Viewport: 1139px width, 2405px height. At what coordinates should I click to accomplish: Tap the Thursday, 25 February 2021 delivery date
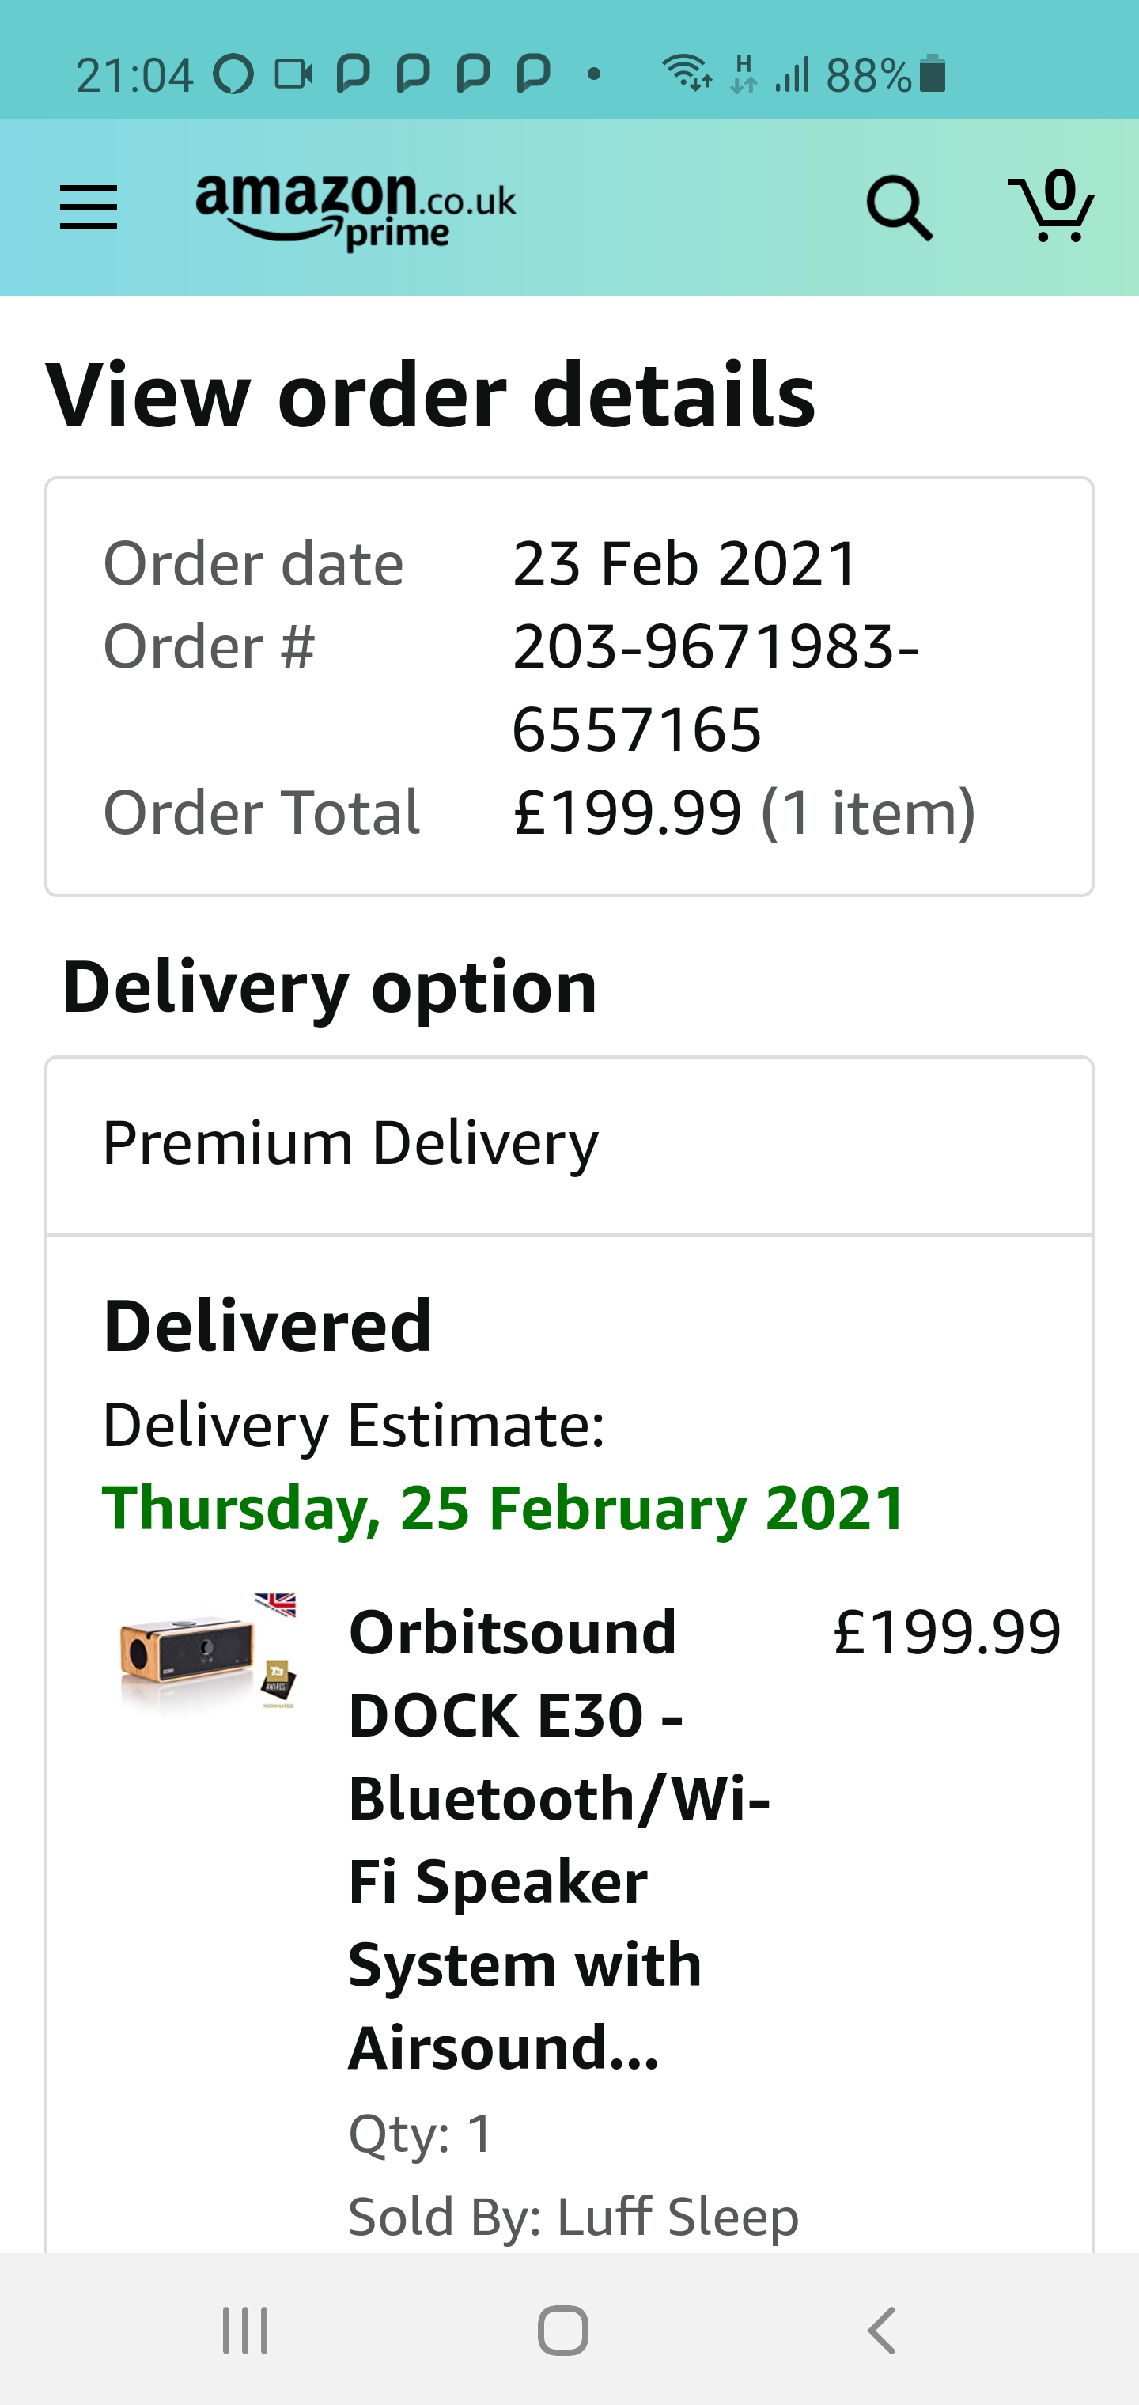(503, 1507)
